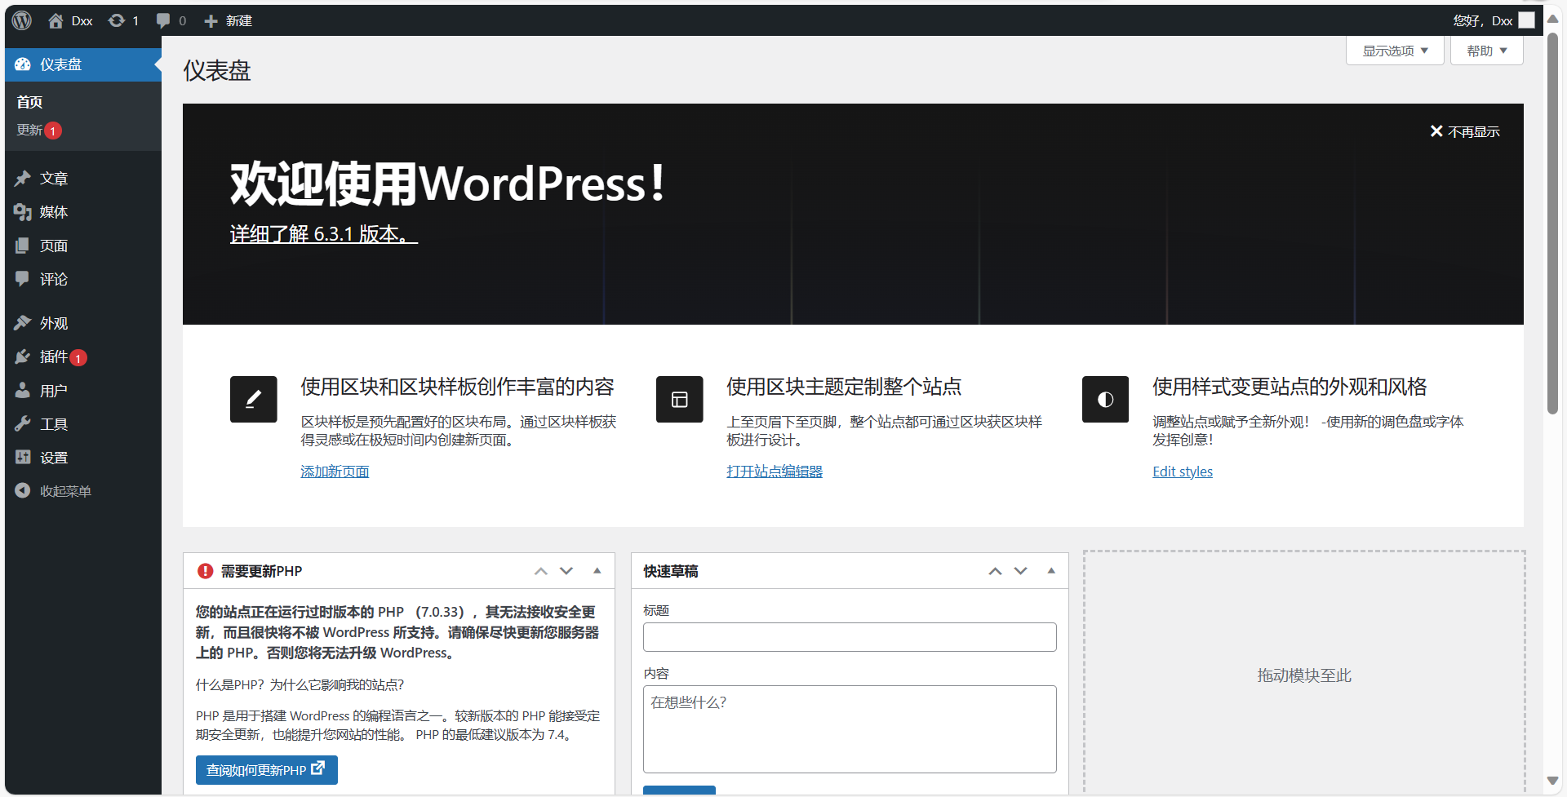Go to 首页 submenu item

coord(29,102)
